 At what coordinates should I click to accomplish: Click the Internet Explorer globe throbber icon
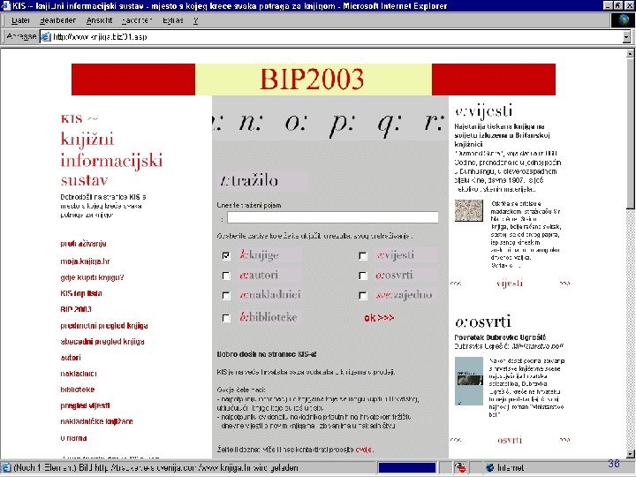click(624, 20)
